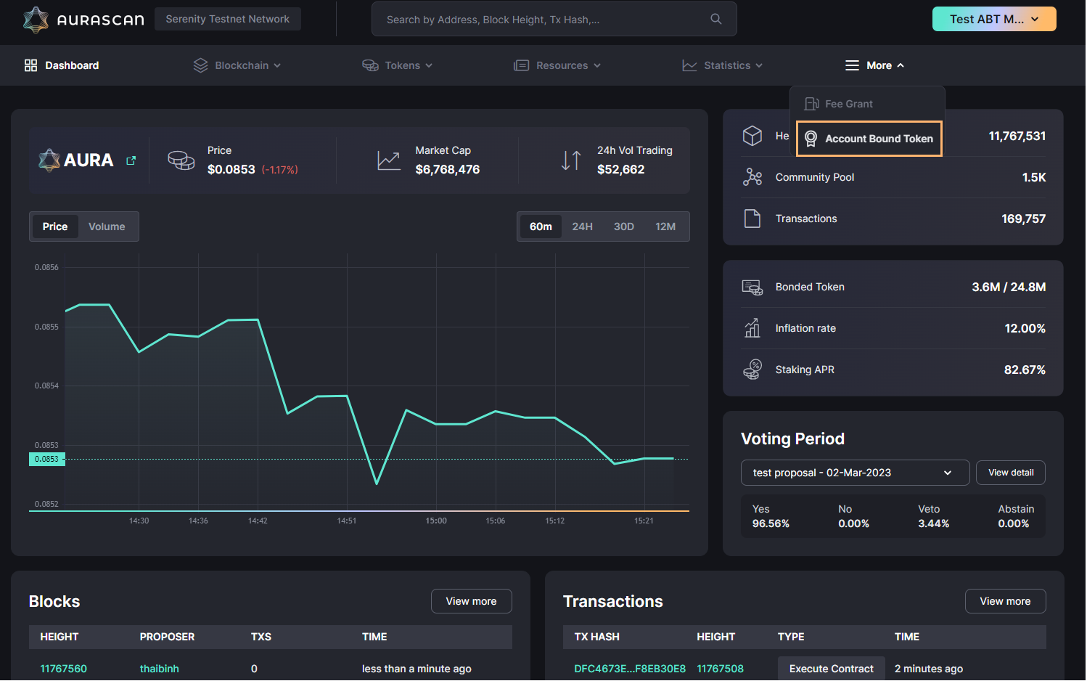Click the Serenity Testnet Network label
Viewport: 1087px width, 681px height.
pyautogui.click(x=228, y=19)
